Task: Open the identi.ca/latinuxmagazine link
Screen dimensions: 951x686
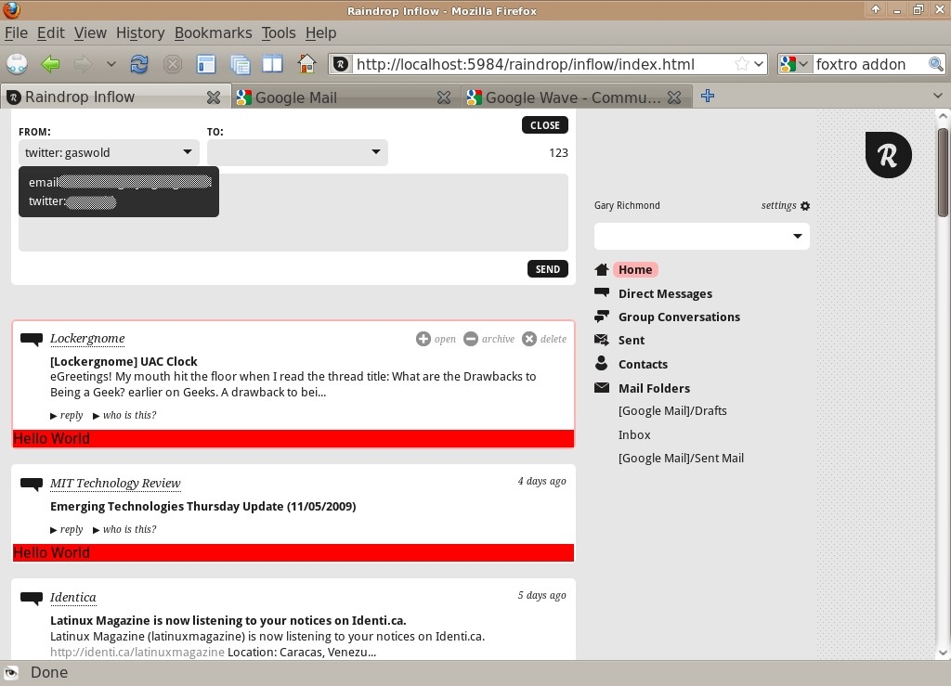Action: (137, 652)
